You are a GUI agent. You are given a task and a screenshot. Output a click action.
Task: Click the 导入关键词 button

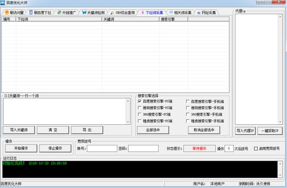point(19,130)
